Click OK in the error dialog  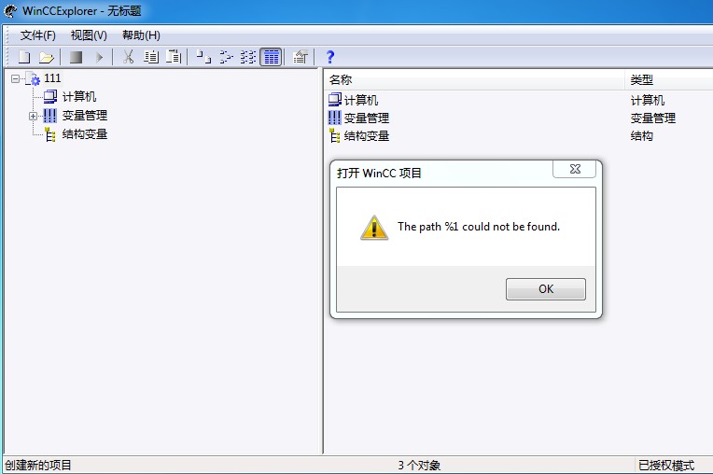(x=546, y=289)
